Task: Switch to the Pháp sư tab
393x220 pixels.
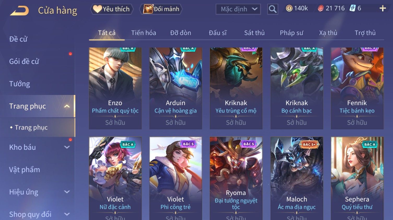Action: (291, 33)
